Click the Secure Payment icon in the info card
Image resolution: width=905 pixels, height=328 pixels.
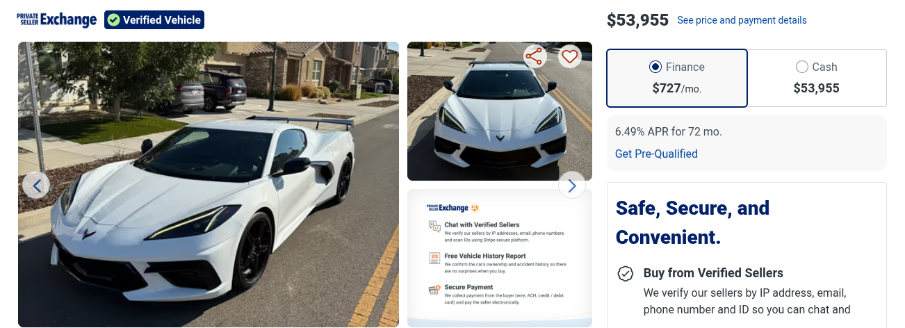point(434,289)
